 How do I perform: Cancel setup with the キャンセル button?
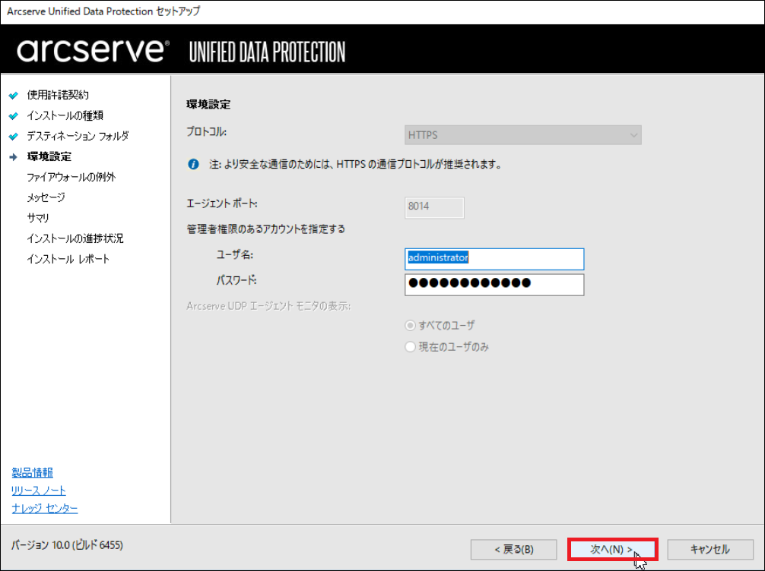(710, 550)
